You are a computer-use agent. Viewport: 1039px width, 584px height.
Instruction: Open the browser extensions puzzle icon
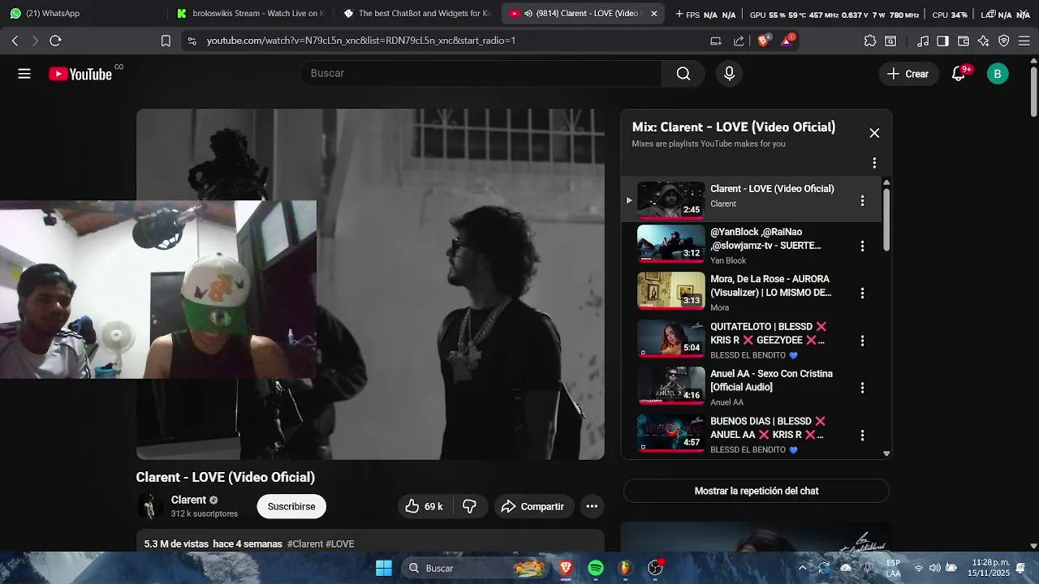point(870,41)
